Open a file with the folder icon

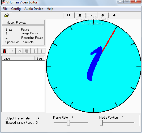click(7, 15)
